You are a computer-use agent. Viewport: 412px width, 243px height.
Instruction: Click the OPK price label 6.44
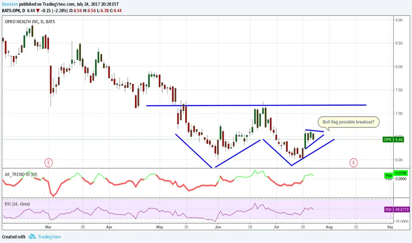click(x=393, y=140)
